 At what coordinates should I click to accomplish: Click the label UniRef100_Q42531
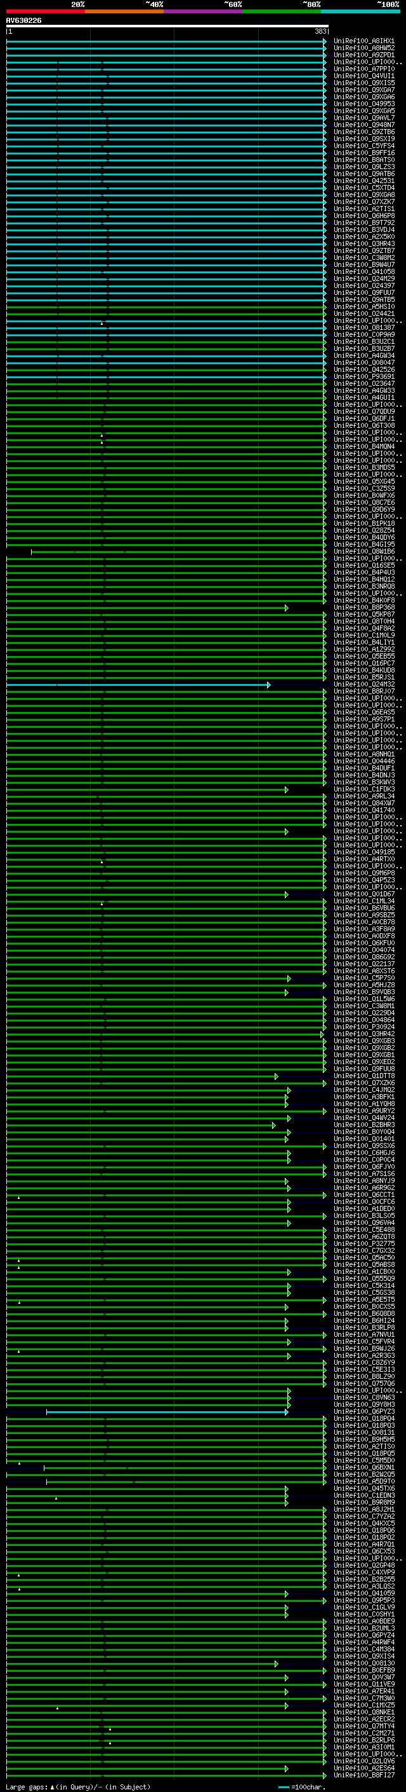pyautogui.click(x=363, y=181)
